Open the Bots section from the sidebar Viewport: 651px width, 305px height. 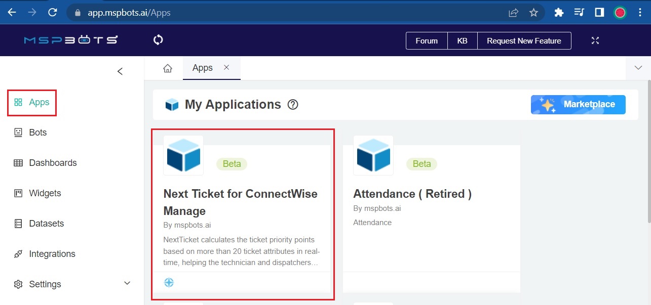coord(38,132)
